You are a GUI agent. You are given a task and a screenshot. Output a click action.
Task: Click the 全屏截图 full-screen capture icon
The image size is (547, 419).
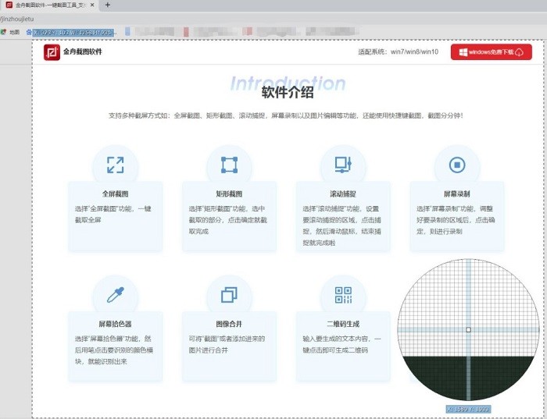[115, 165]
